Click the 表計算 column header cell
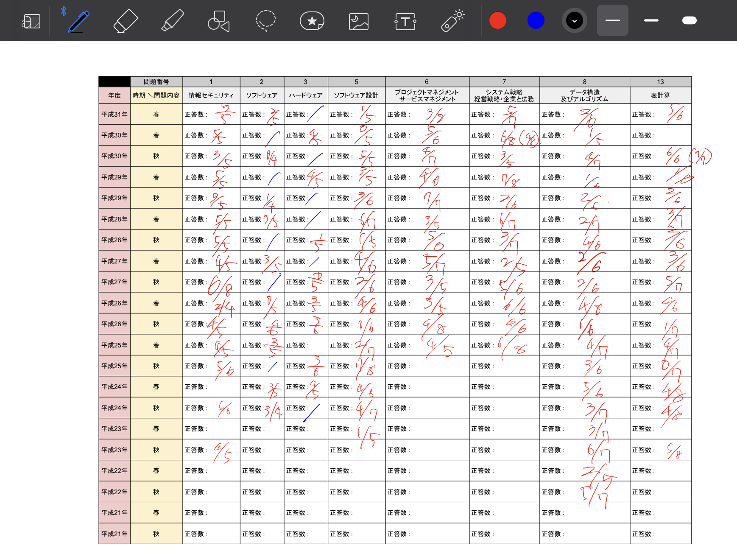The height and width of the screenshot is (554, 737). click(660, 95)
